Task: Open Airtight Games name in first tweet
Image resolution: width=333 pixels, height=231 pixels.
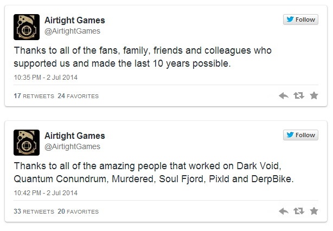Action: [75, 21]
